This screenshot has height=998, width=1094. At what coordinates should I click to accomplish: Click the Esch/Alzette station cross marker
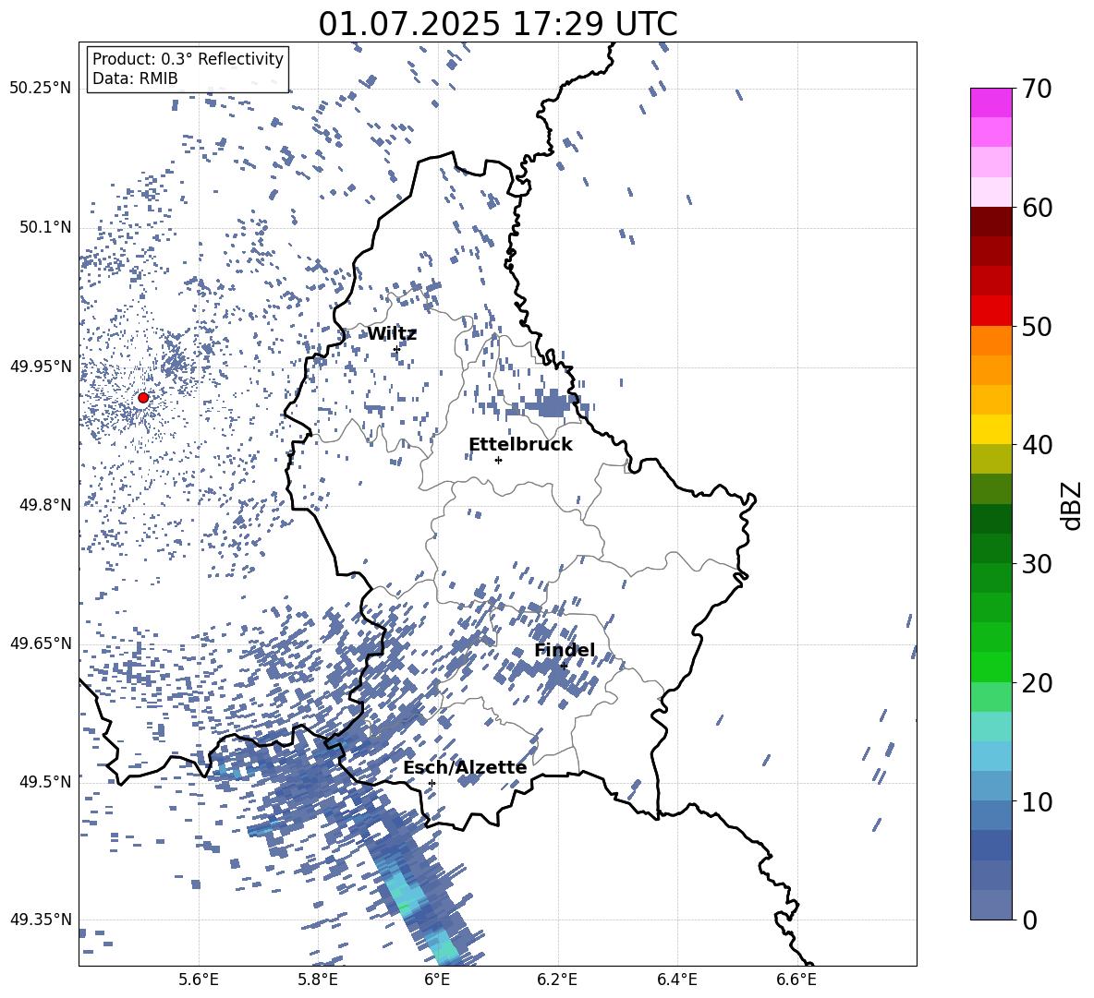pos(432,783)
